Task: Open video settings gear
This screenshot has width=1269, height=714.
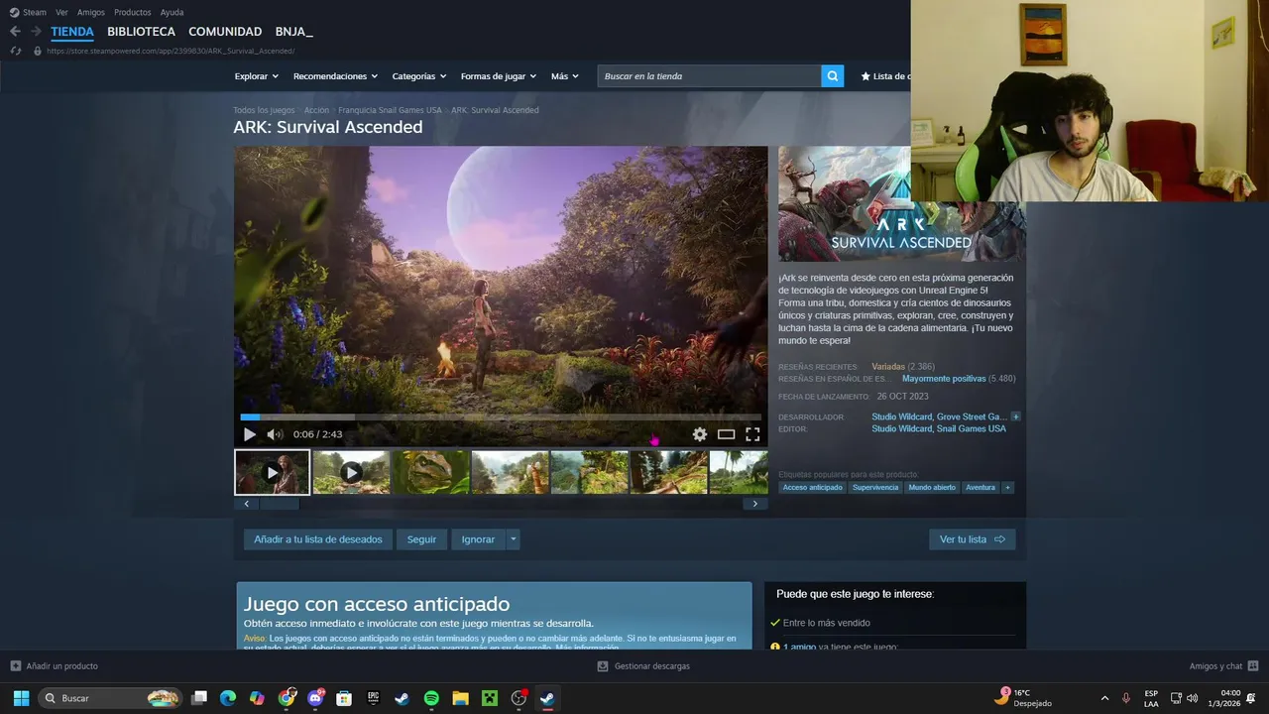Action: (700, 434)
